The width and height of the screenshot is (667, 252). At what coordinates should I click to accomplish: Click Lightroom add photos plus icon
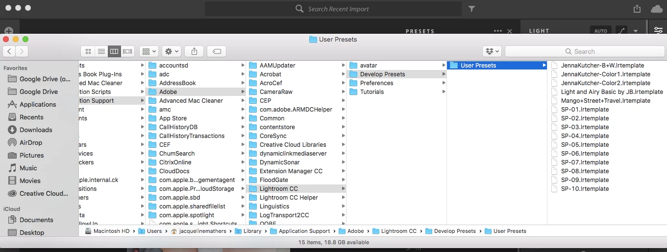pyautogui.click(x=8, y=31)
